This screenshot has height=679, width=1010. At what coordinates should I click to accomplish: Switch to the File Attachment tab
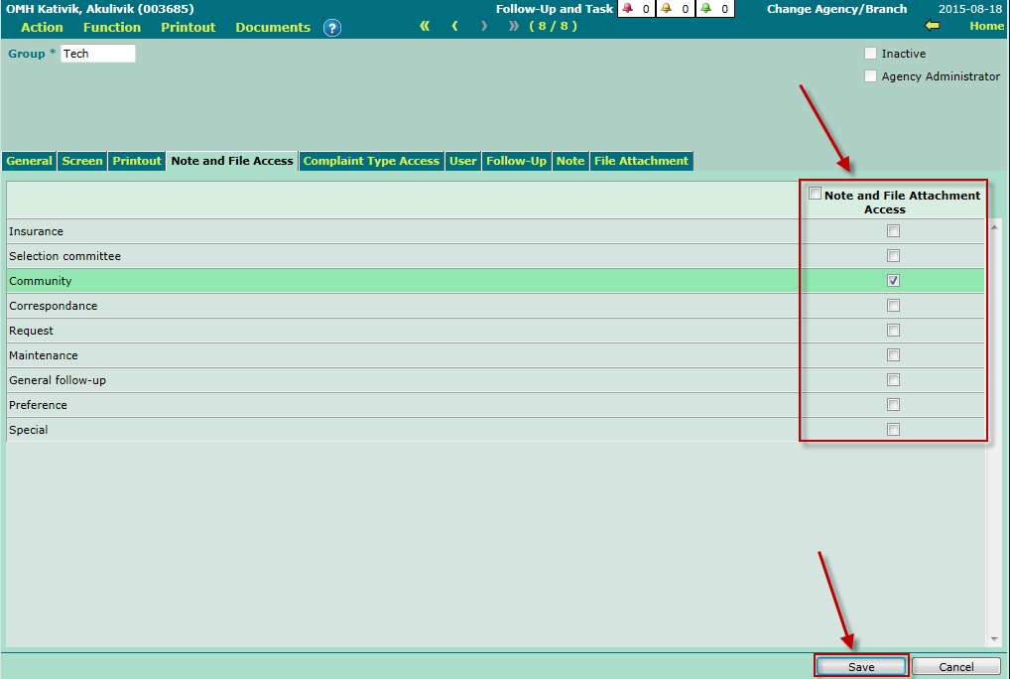(641, 161)
